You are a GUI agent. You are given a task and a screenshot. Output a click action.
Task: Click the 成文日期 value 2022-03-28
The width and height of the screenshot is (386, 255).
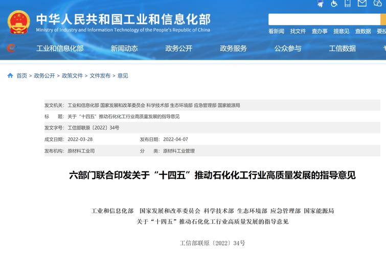click(80, 139)
